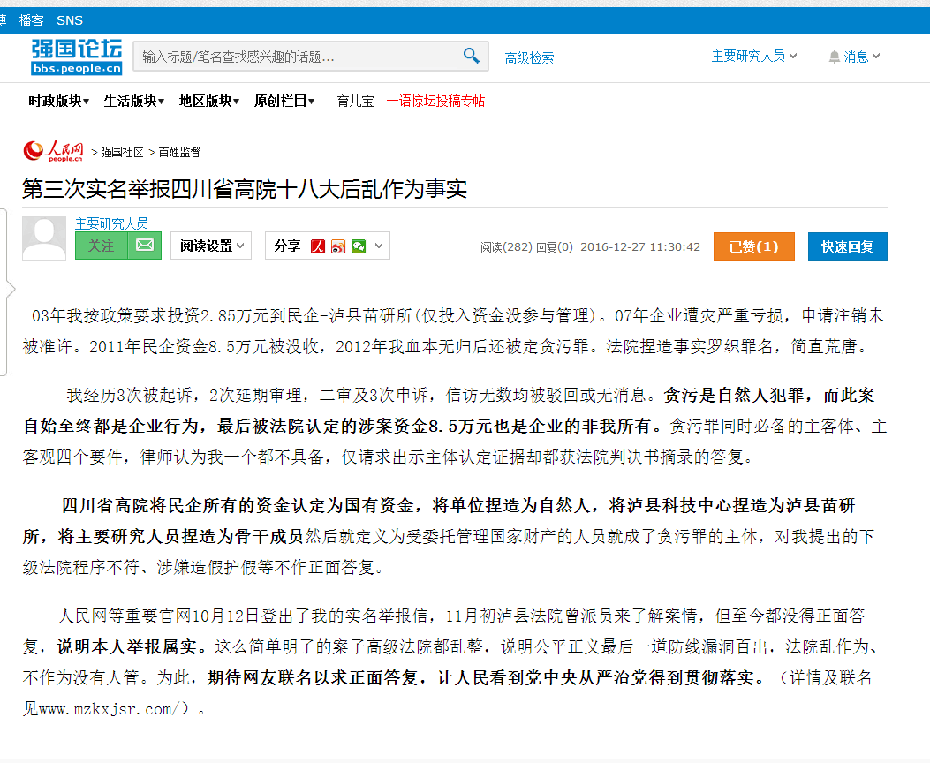This screenshot has height=763, width=930.
Task: Expand the 阅读设置 dropdown
Action: [211, 246]
